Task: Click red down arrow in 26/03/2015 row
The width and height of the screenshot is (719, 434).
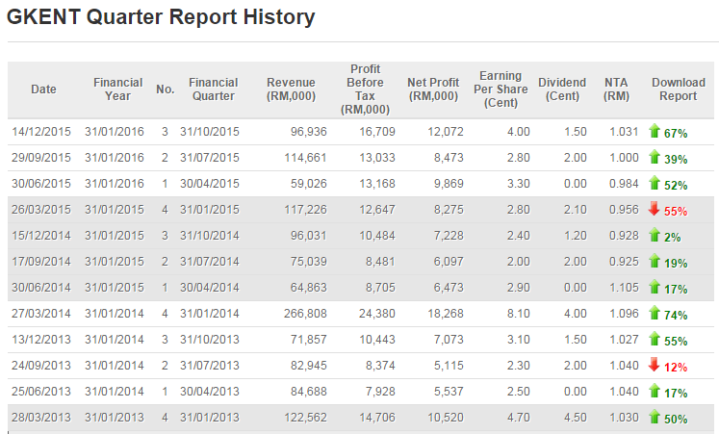Action: (x=655, y=209)
